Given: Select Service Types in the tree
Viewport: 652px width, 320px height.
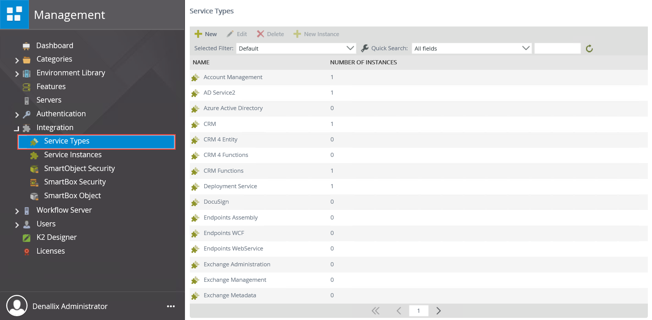Looking at the screenshot, I should click(96, 142).
